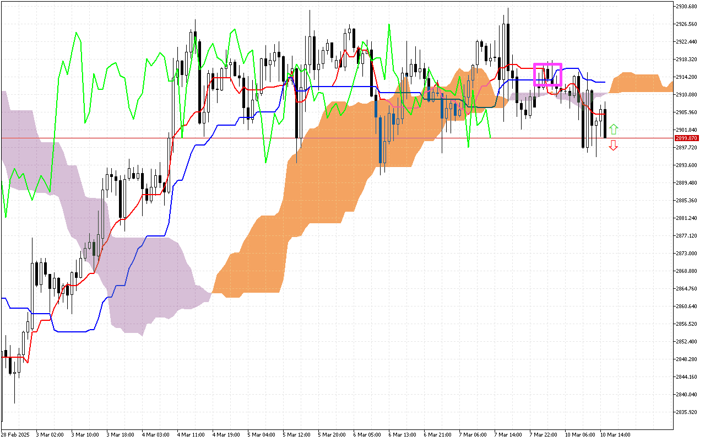Click the 2848.280 axis label
The image size is (705, 441).
pyautogui.click(x=687, y=359)
